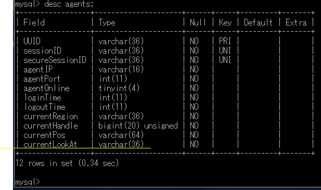The height and width of the screenshot is (190, 321).
Task: Click the secureSessionID field name
Action: pos(55,60)
